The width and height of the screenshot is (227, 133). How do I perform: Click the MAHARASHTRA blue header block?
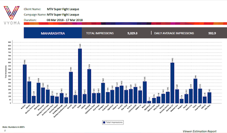coord(53,33)
